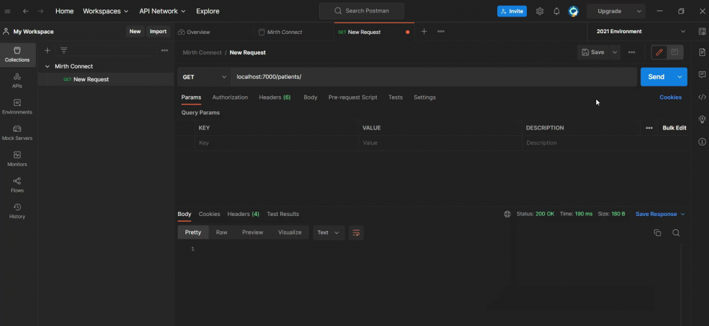Open the user avatar menu
The width and height of the screenshot is (709, 326).
coord(573,11)
